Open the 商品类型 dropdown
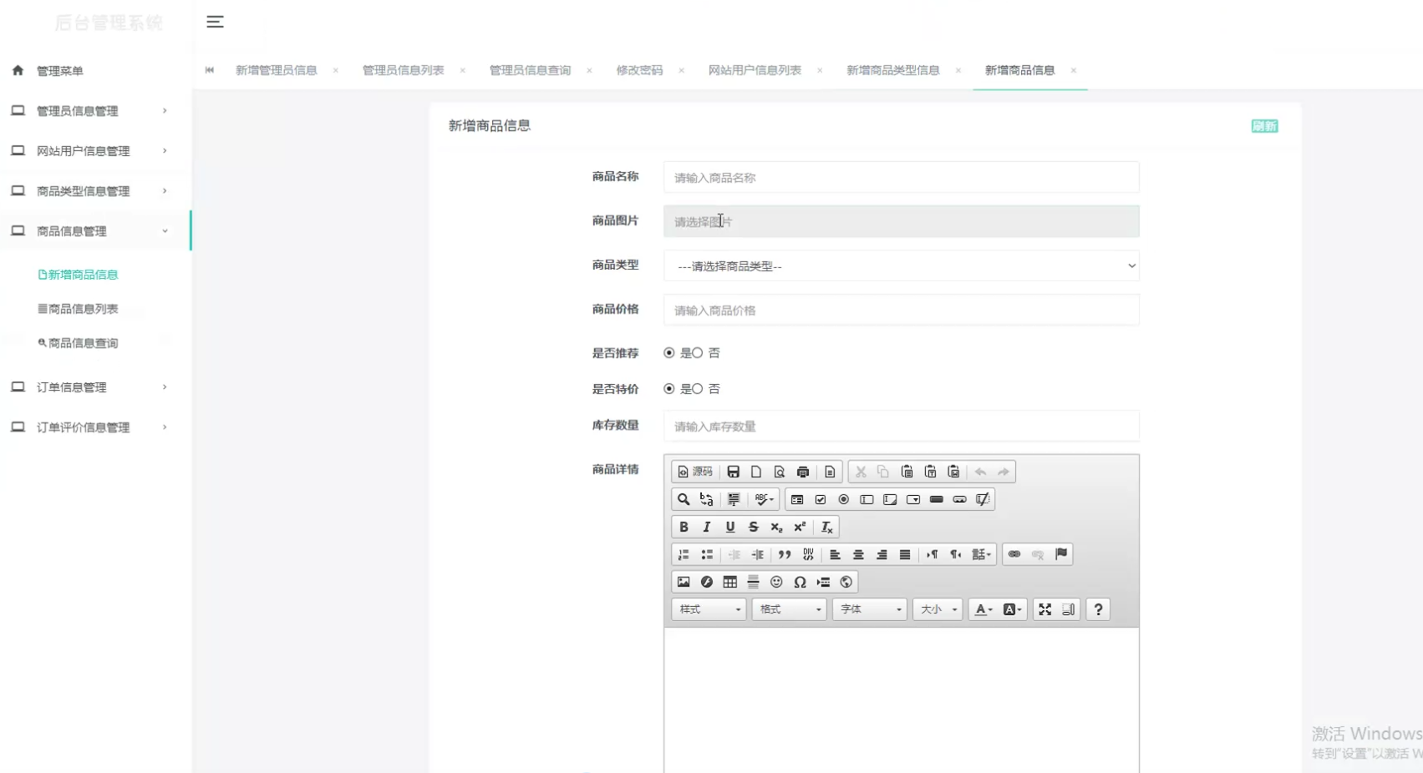 point(902,266)
